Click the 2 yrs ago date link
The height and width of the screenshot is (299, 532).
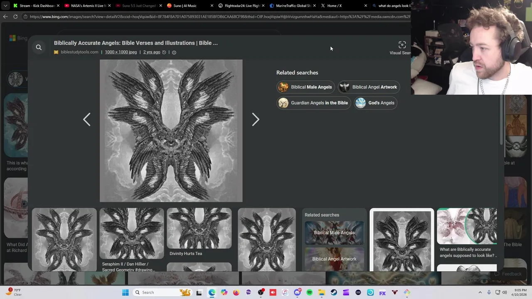point(152,52)
